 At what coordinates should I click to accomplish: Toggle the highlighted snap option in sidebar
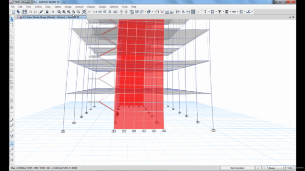click(x=11, y=144)
